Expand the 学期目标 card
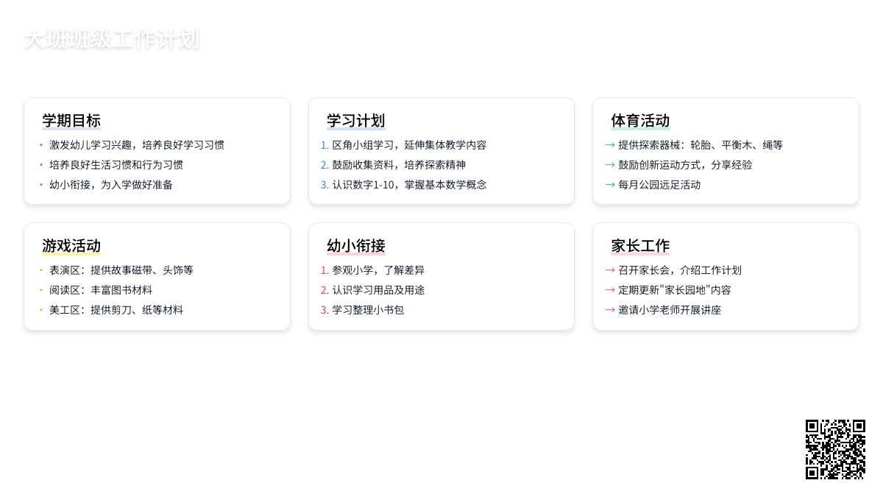Viewport: 883px width, 497px height. 157,150
